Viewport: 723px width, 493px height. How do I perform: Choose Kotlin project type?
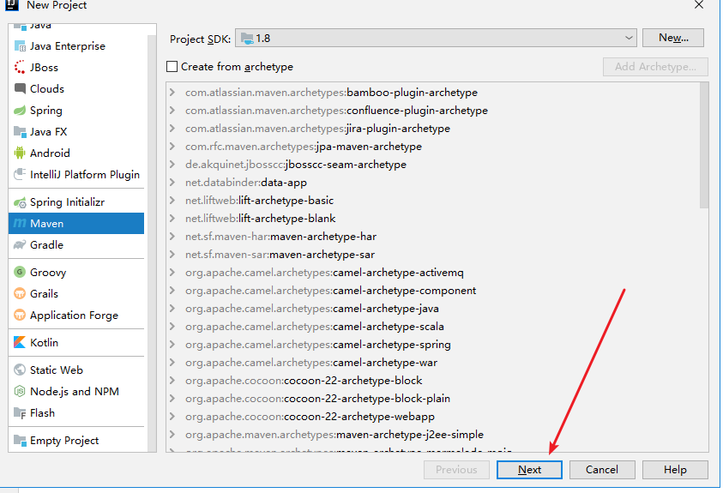click(76, 342)
